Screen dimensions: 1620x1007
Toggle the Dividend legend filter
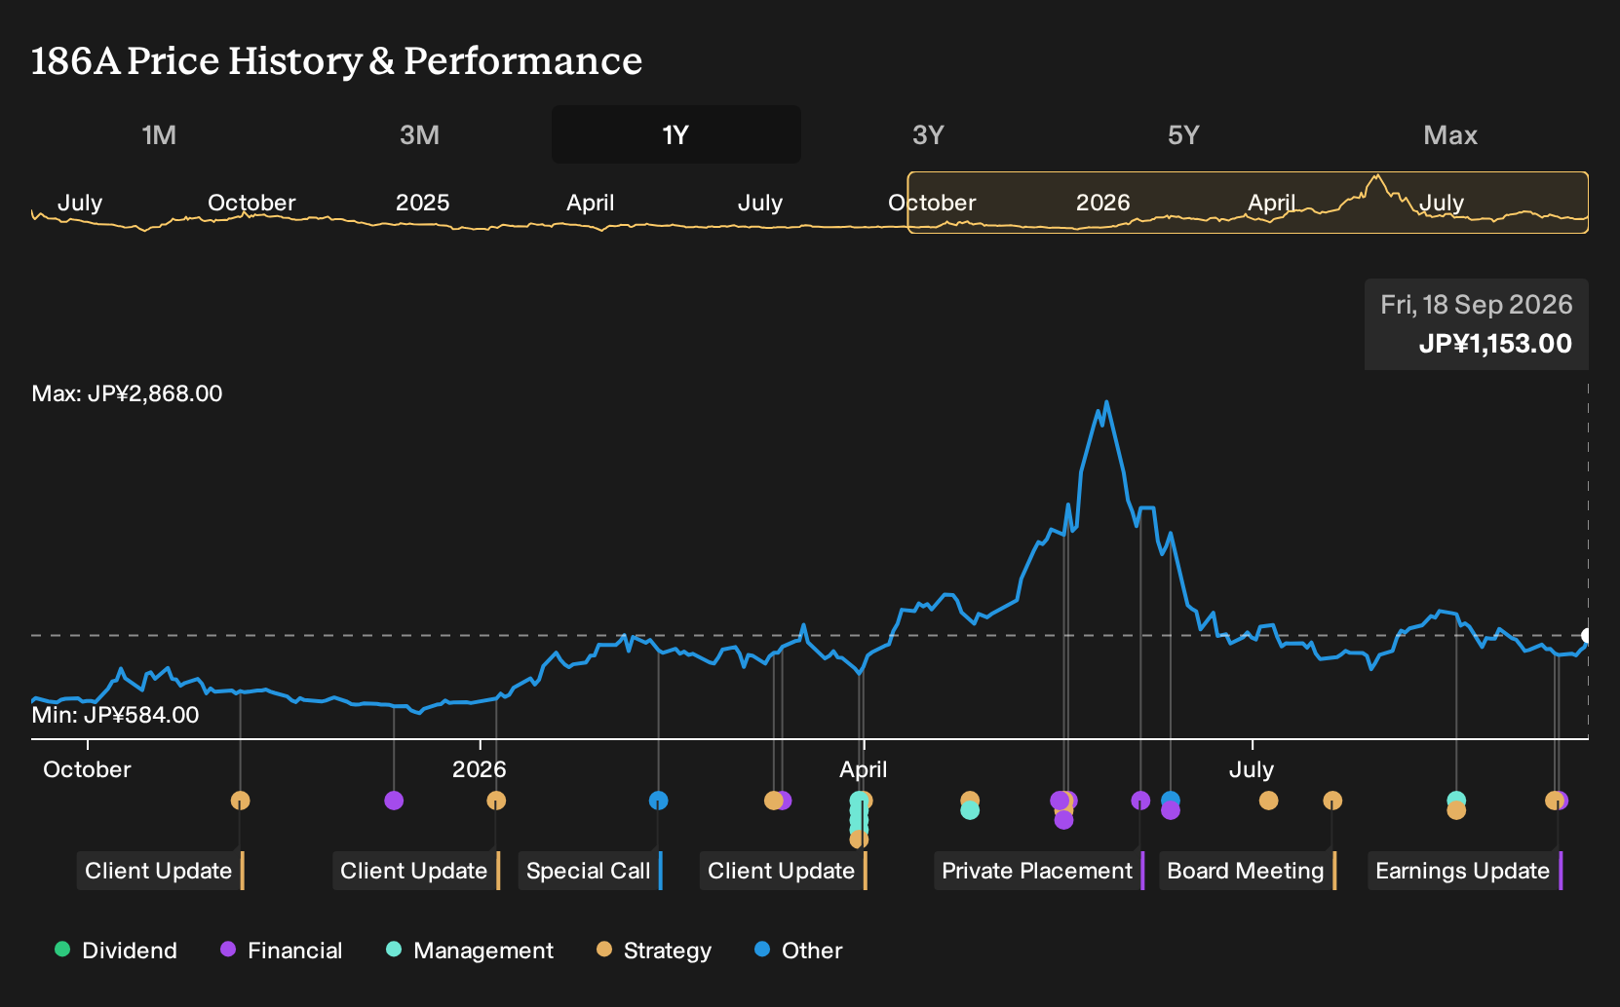tap(116, 951)
